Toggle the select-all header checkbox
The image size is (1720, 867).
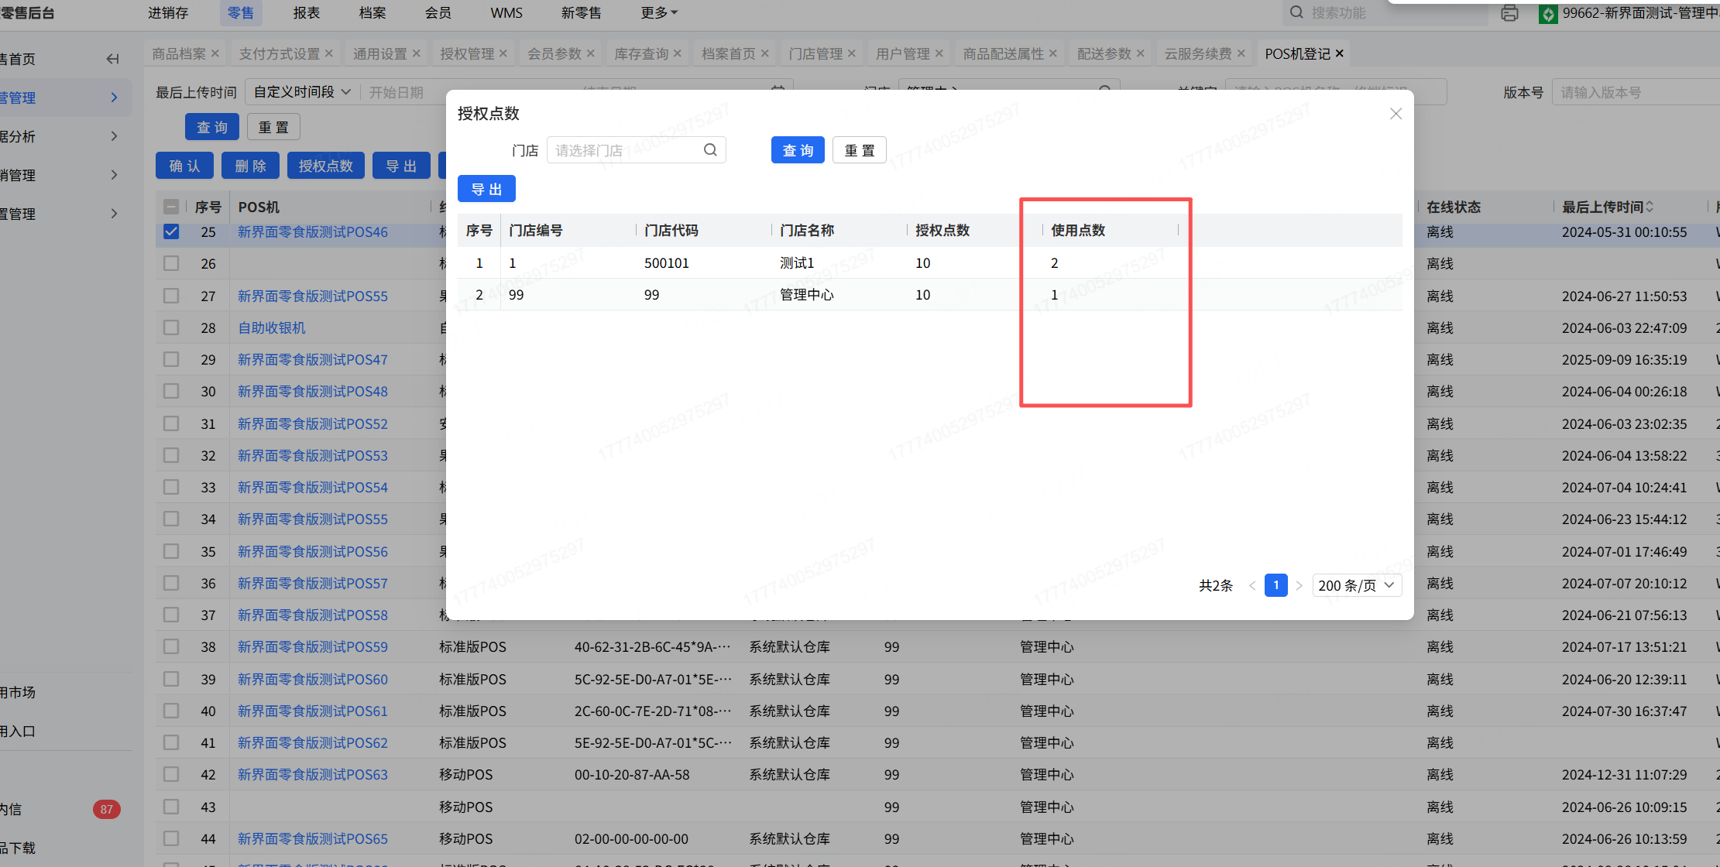point(171,207)
